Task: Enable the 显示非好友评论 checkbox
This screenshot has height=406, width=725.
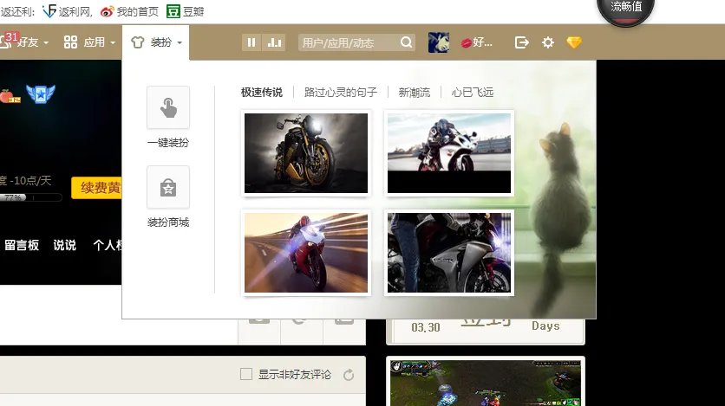Action: pos(246,374)
